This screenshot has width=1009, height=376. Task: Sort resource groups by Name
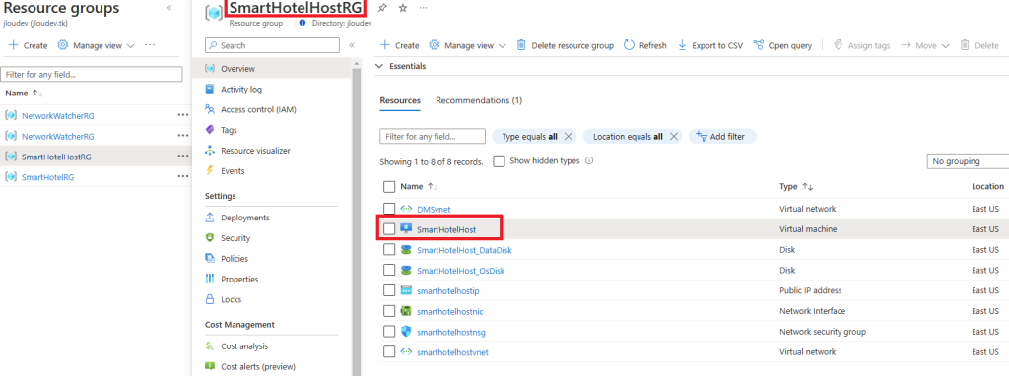(x=24, y=94)
